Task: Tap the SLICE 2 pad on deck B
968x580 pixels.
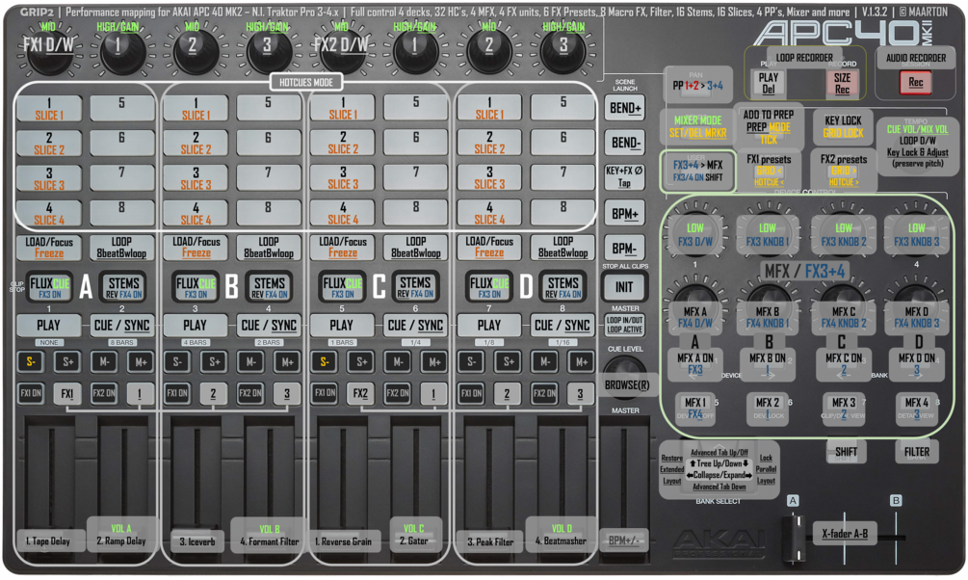Action: 196,144
